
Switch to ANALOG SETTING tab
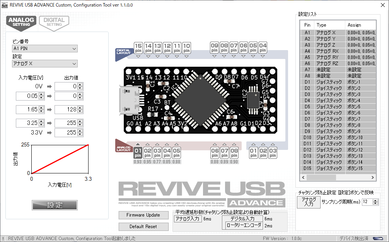(x=21, y=23)
